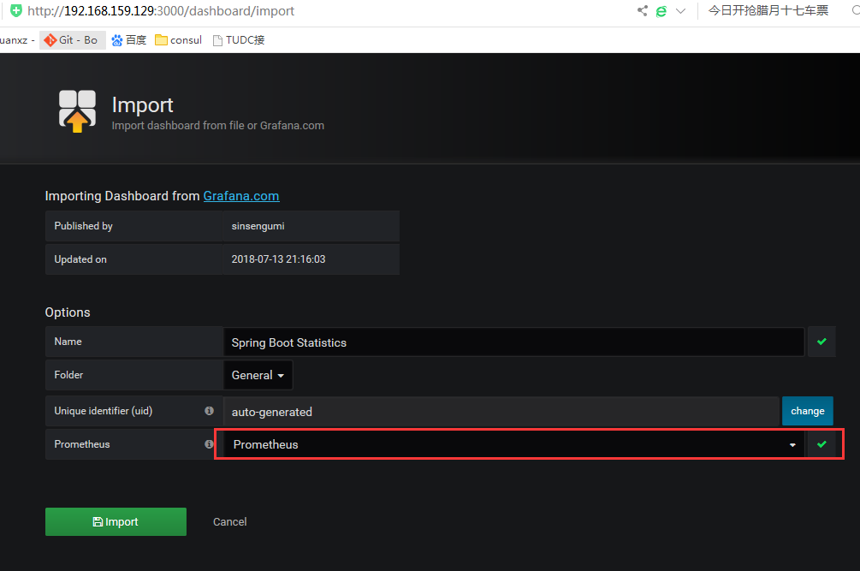The height and width of the screenshot is (571, 860).
Task: Click the green browser engine 'e' icon
Action: 661,11
